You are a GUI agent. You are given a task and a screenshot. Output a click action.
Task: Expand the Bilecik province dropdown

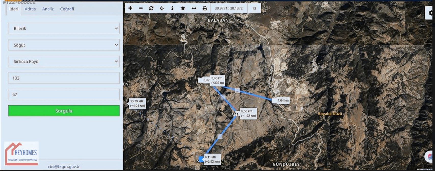(x=64, y=28)
